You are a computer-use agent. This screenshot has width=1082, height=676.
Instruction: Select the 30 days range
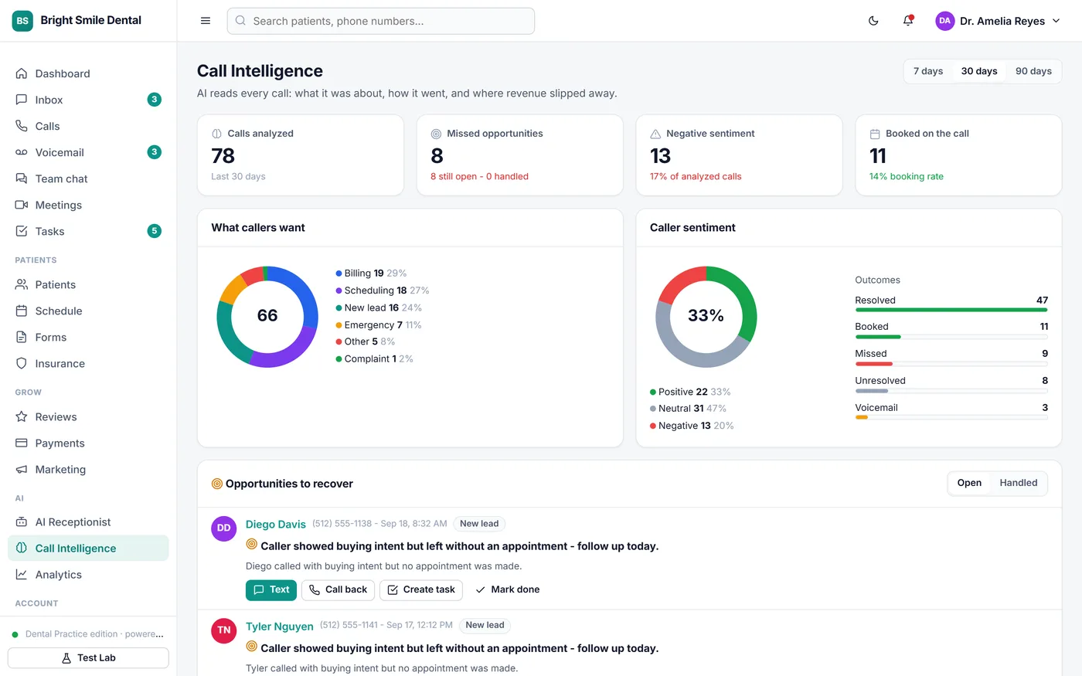(x=979, y=71)
